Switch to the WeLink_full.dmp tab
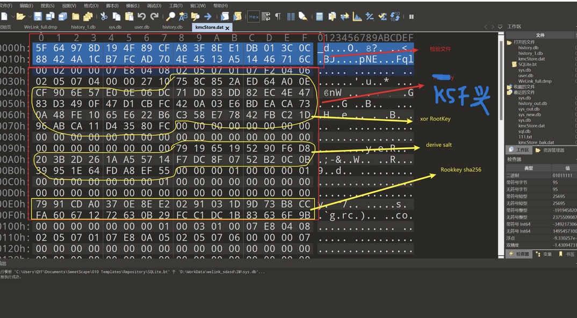 tap(40, 27)
